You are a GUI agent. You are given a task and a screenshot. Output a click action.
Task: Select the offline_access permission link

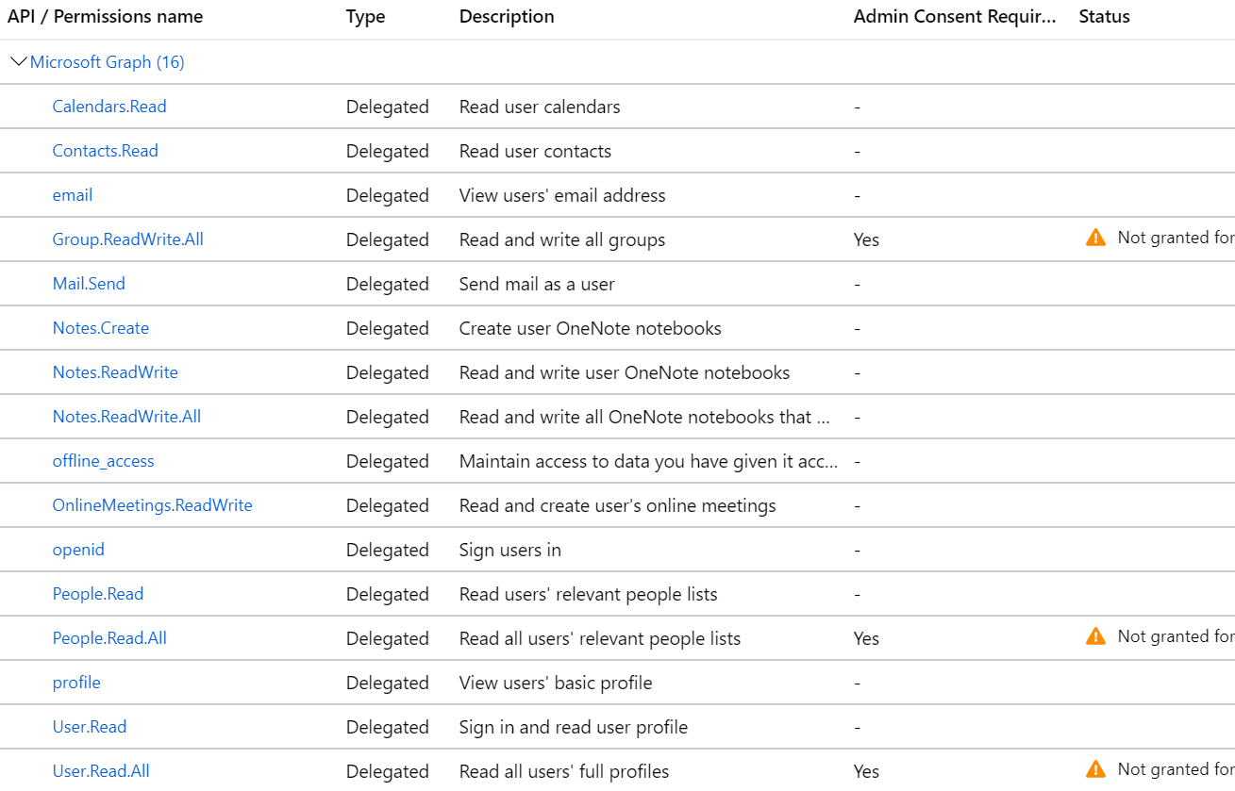[103, 461]
